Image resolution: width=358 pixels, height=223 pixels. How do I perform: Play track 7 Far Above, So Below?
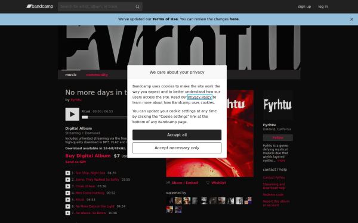67,213
